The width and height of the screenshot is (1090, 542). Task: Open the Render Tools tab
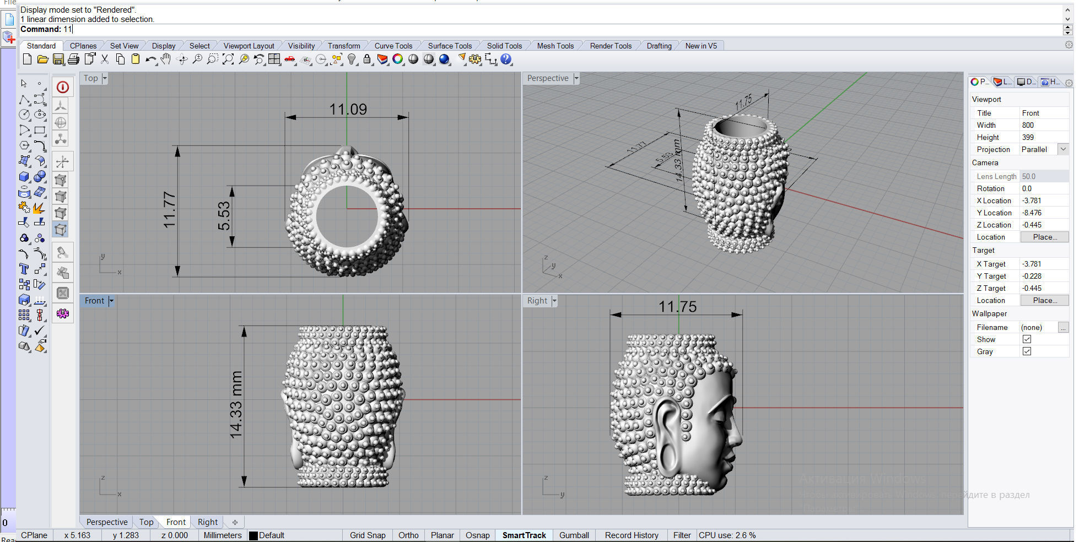[x=611, y=46]
